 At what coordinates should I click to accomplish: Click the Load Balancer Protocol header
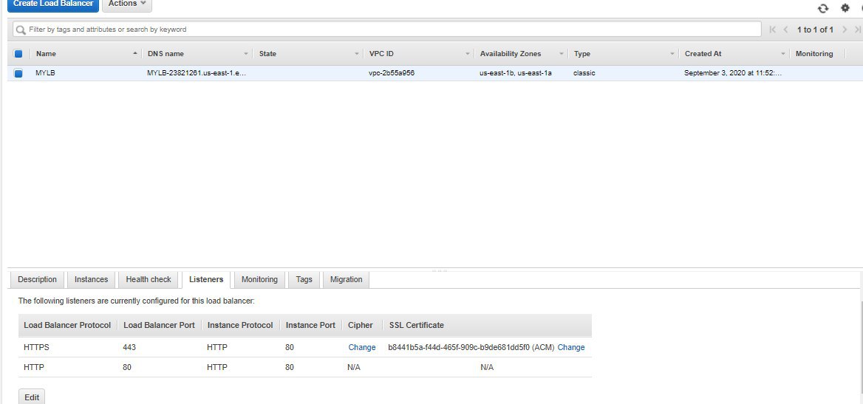coord(67,325)
